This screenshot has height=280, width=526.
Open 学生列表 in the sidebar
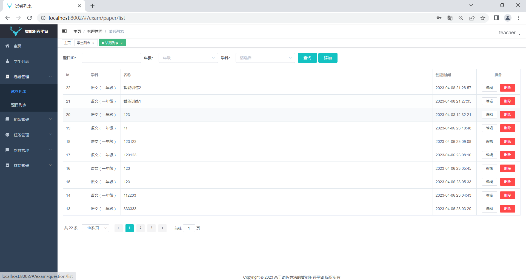pyautogui.click(x=29, y=61)
